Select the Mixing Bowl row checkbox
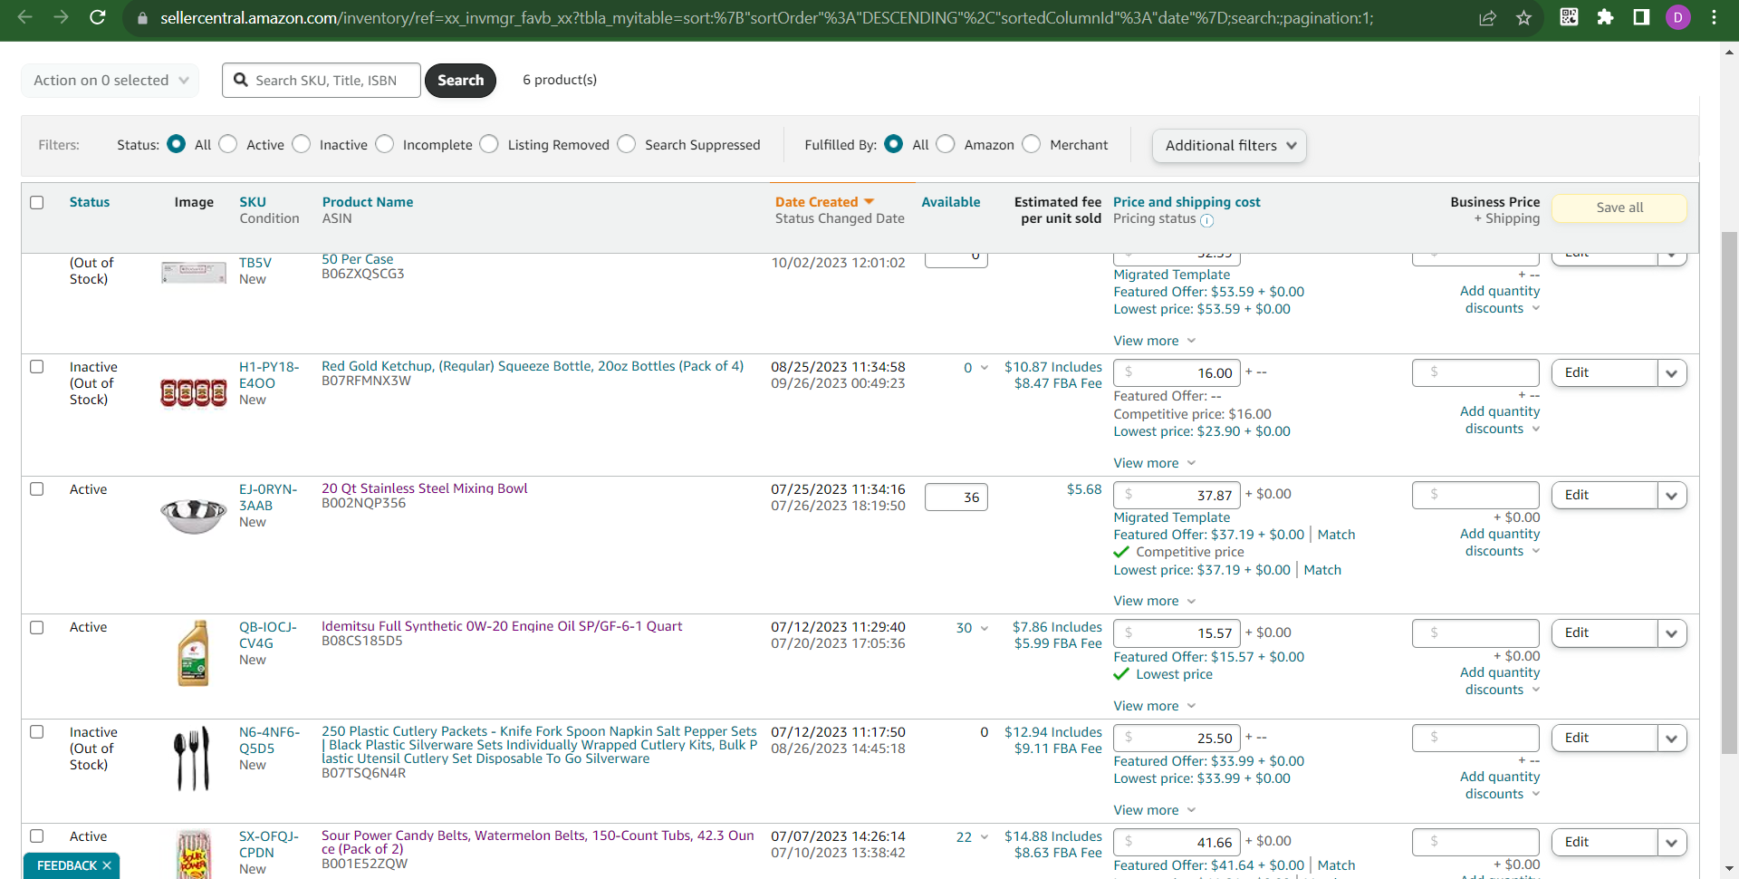This screenshot has width=1739, height=879. pos(37,489)
